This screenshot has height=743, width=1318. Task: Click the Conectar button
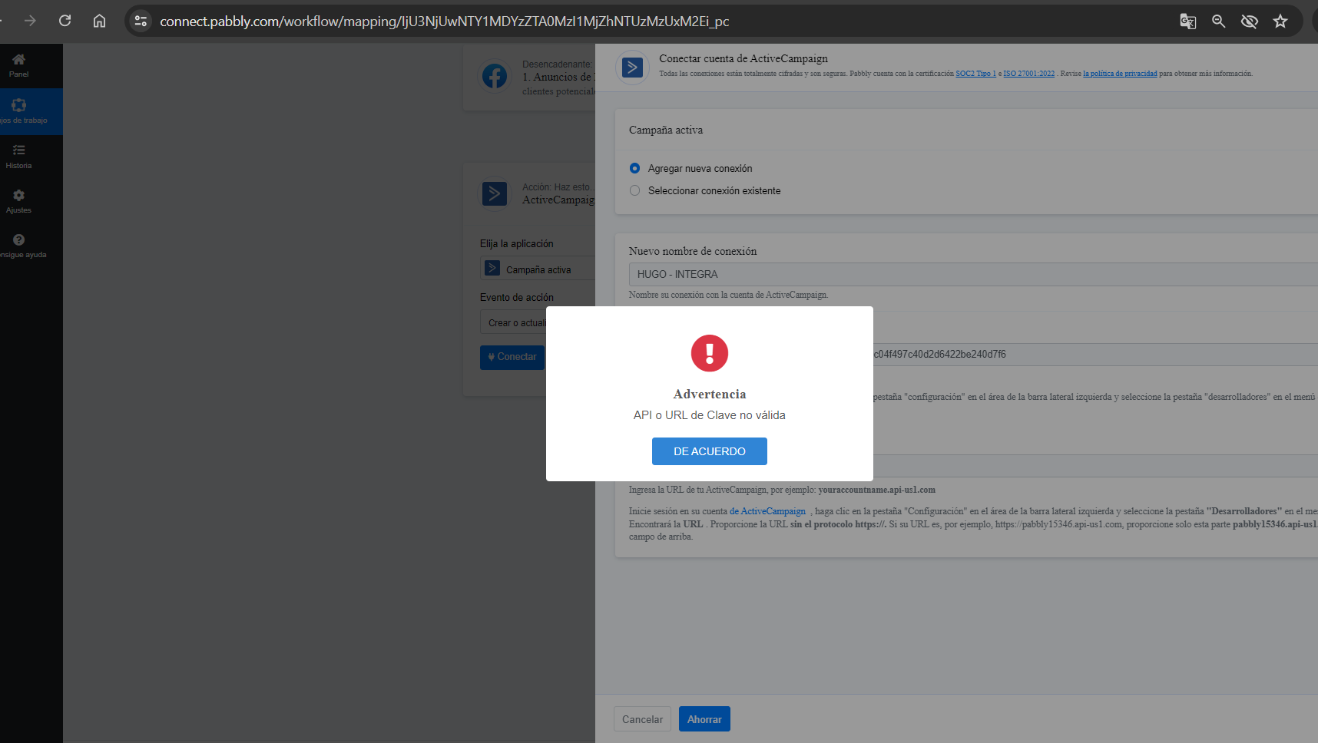click(512, 357)
